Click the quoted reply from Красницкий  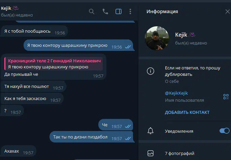click(x=54, y=64)
